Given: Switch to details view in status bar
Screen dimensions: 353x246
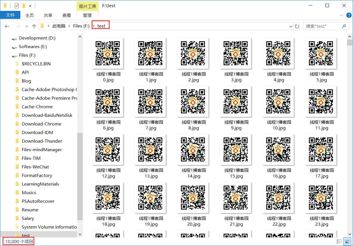Looking at the screenshot, I should pos(339,242).
